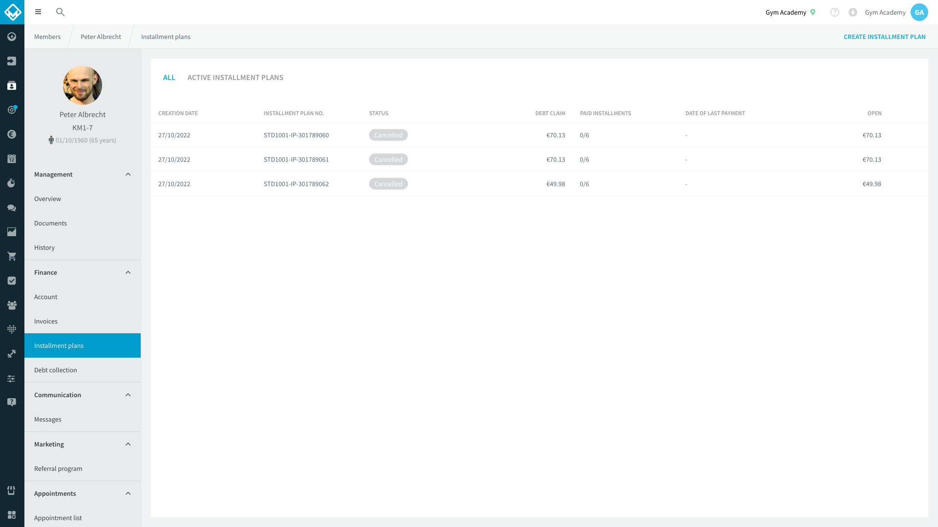
Task: Click the Gym Academy user name beside the avatar
Action: pyautogui.click(x=885, y=12)
